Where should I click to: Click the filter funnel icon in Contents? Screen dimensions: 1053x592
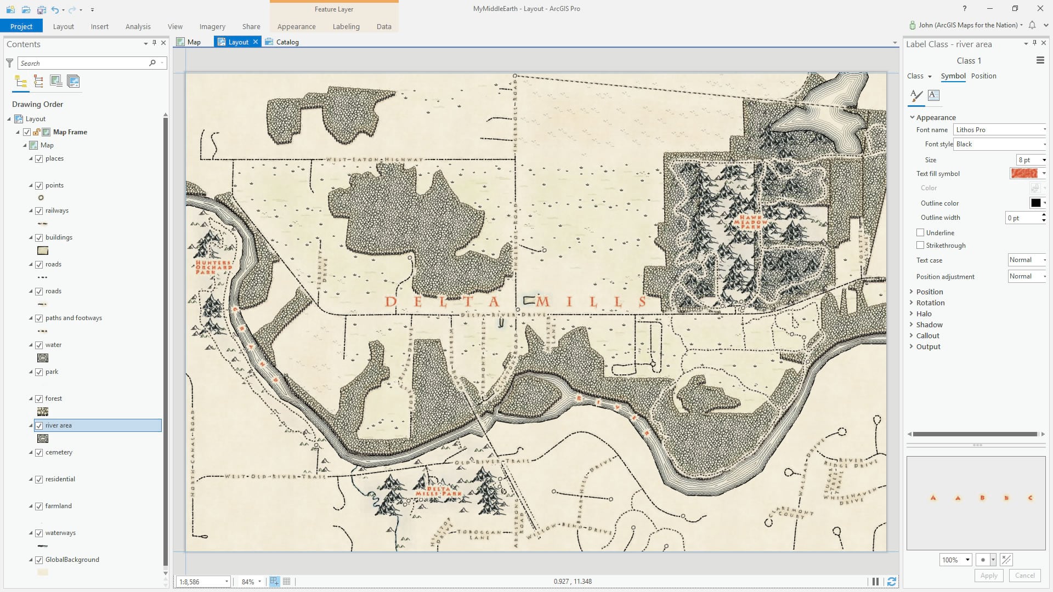tap(9, 63)
